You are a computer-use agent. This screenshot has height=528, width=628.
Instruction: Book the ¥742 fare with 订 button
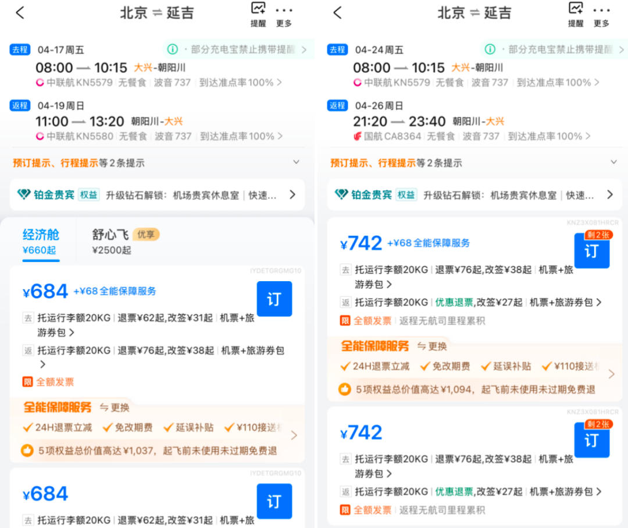click(591, 251)
